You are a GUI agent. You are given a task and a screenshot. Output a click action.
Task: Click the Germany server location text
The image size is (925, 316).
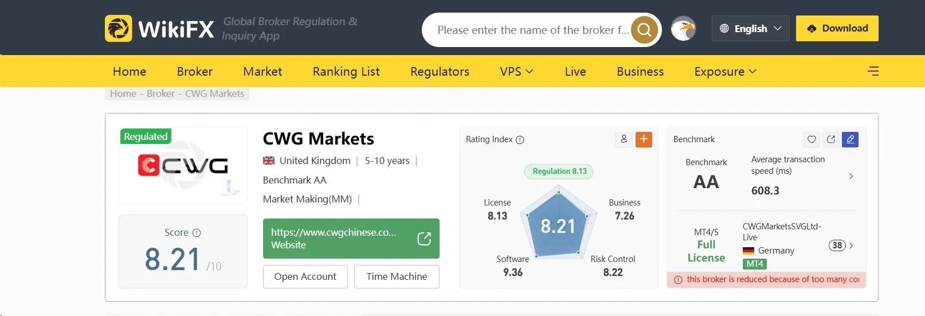pyautogui.click(x=776, y=251)
